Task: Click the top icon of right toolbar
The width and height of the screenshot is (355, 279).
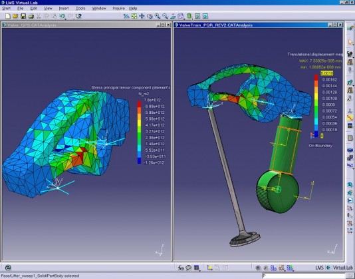Action: [350, 28]
